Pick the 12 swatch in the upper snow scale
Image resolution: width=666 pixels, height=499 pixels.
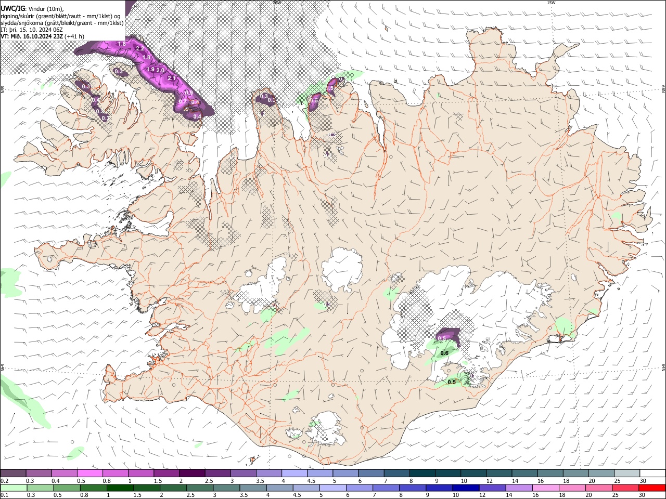coord(499,473)
